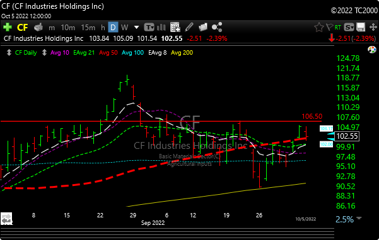This screenshot has width=379, height=240.
Task: Click the 102.55 current price box
Action: click(347, 136)
